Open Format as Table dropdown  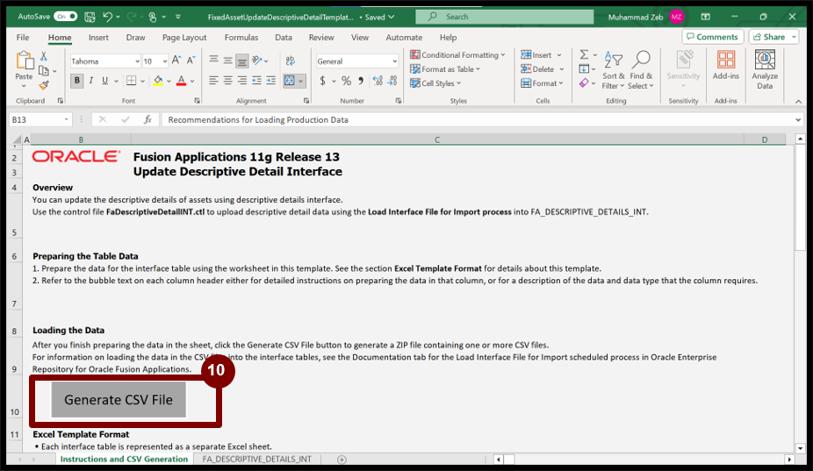[x=445, y=69]
